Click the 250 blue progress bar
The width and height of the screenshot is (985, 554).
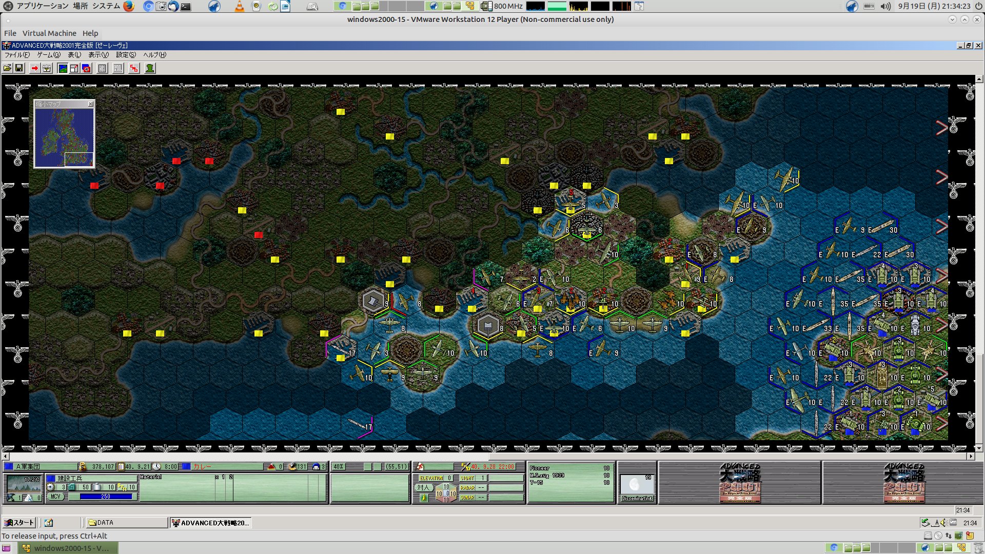pos(106,497)
